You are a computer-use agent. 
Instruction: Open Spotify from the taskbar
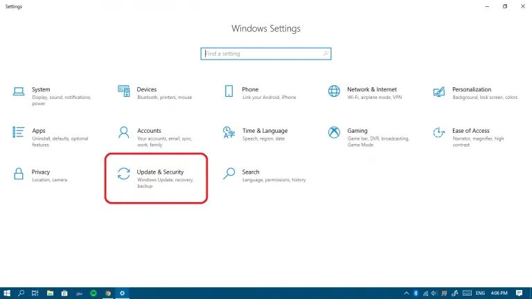(94, 293)
